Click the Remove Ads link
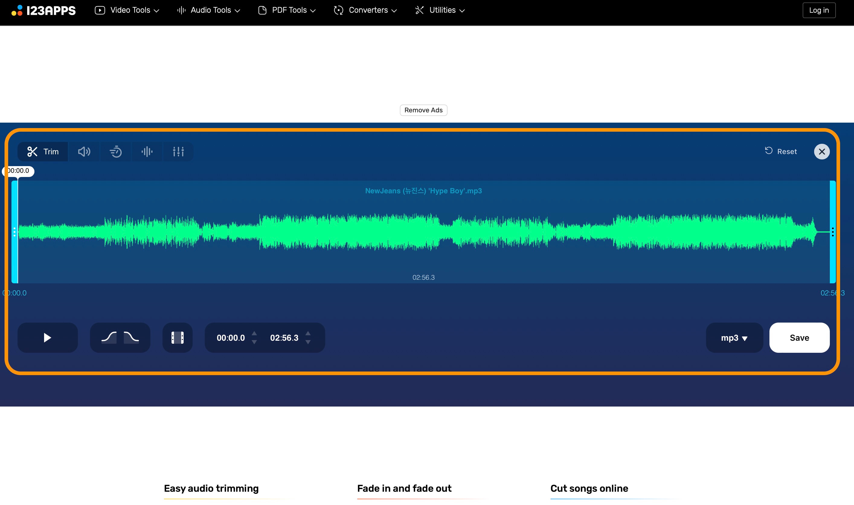The image size is (854, 505). coord(424,110)
